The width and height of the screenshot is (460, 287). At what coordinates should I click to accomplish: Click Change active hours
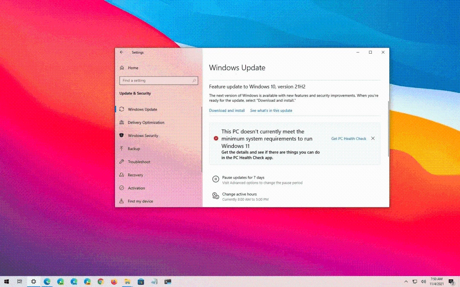point(239,194)
